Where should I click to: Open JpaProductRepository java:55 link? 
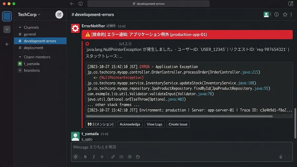pyautogui.click(x=261, y=88)
